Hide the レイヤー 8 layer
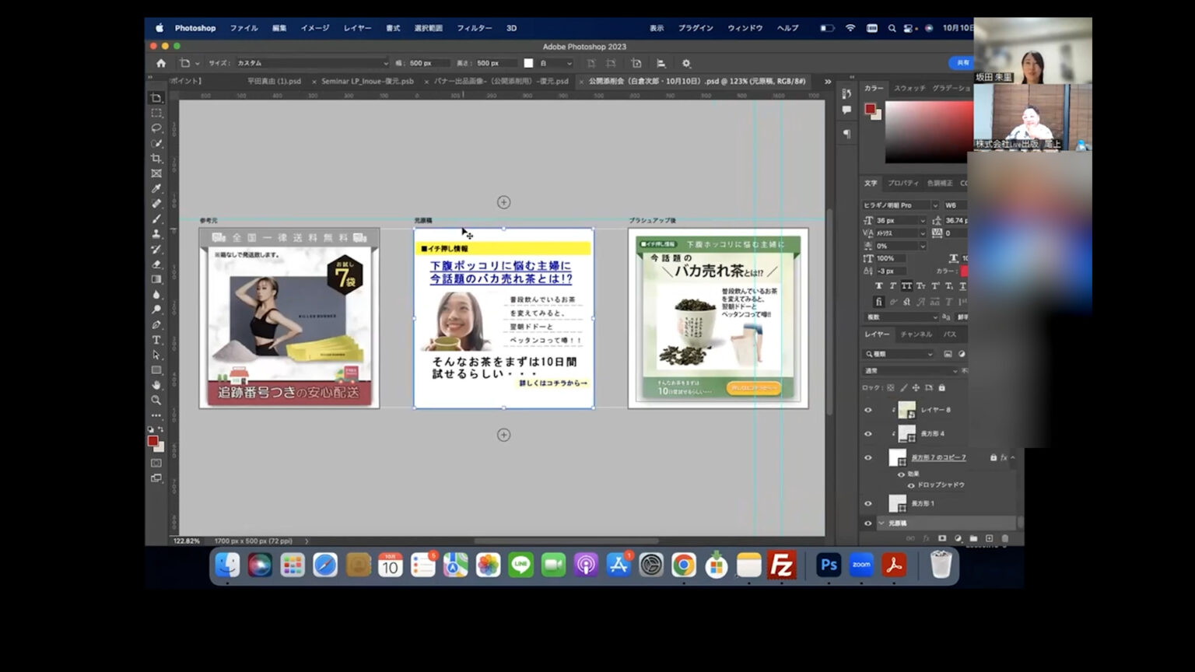Screen dimensions: 1195x672 tap(868, 410)
